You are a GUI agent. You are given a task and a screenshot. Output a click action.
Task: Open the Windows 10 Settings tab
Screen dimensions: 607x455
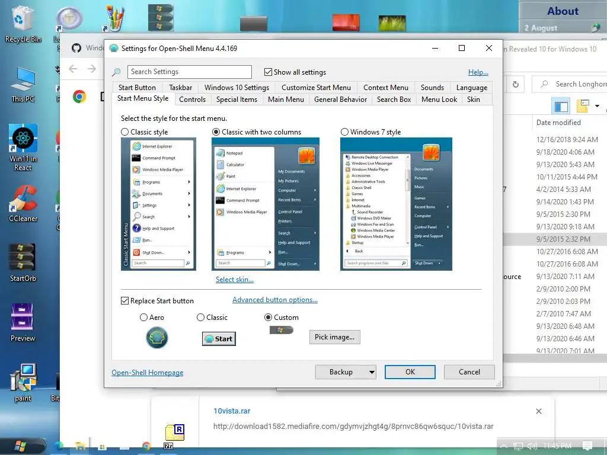[237, 88]
